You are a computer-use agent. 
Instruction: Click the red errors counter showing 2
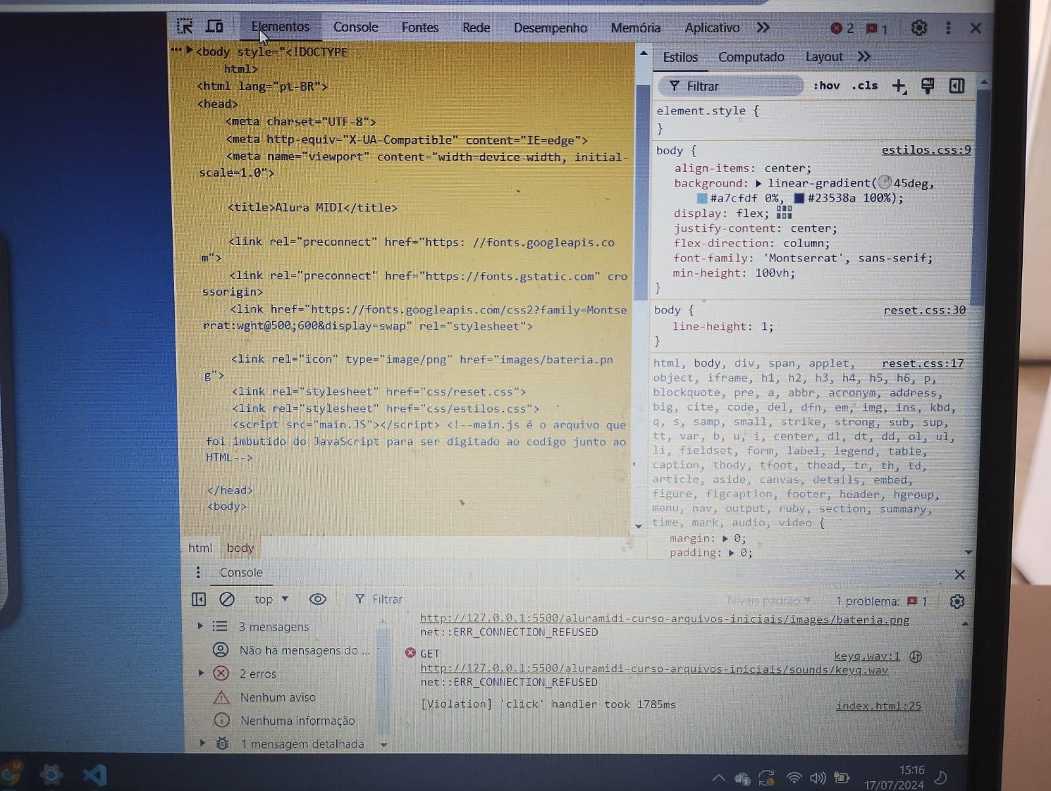click(842, 28)
